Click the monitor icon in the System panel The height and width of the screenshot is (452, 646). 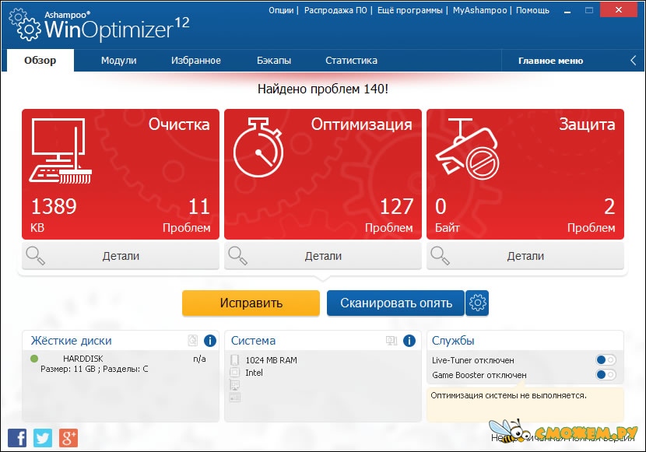tap(391, 341)
